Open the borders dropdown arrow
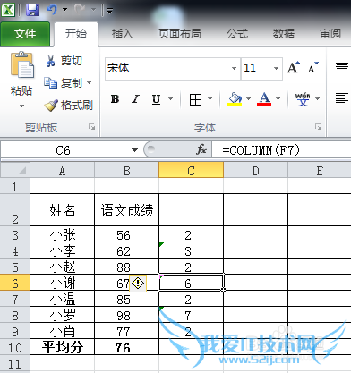The height and width of the screenshot is (373, 351). pyautogui.click(x=210, y=99)
